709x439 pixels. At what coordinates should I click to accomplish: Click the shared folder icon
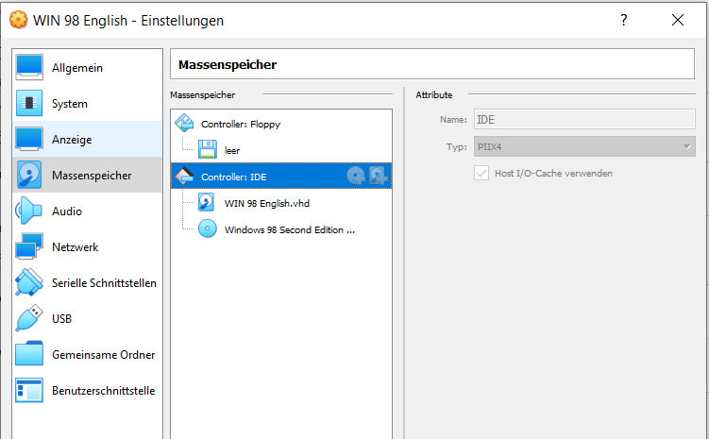[29, 353]
